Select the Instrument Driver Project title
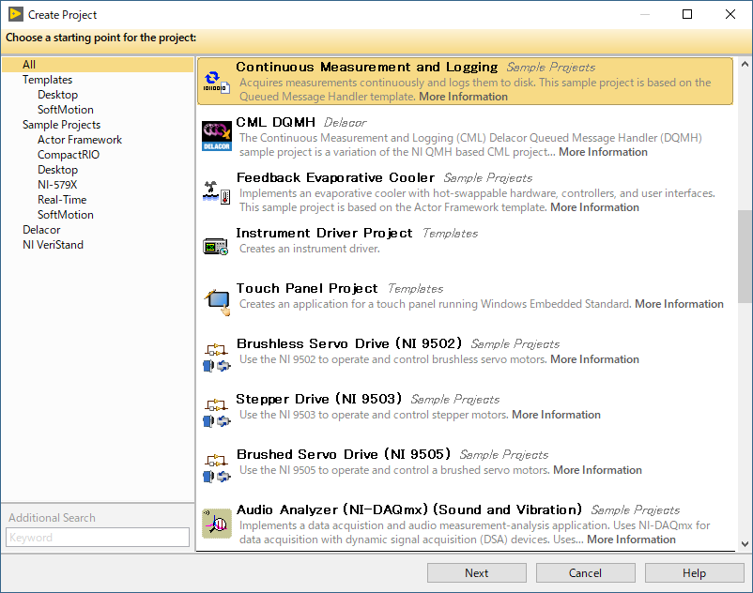The width and height of the screenshot is (753, 593). coord(324,234)
